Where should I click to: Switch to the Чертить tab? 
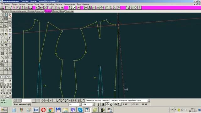click(x=69, y=11)
